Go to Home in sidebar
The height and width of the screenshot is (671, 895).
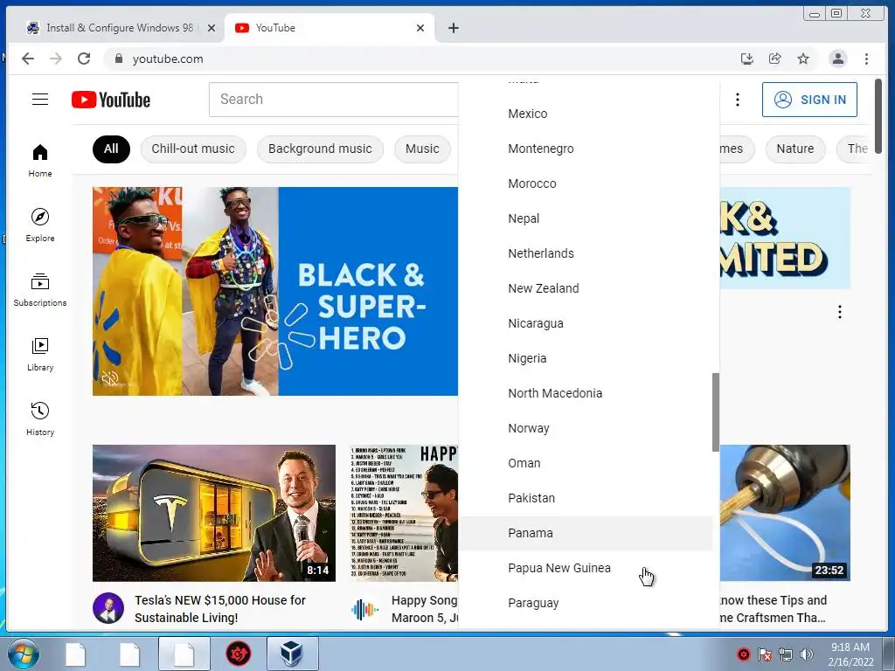click(x=40, y=161)
